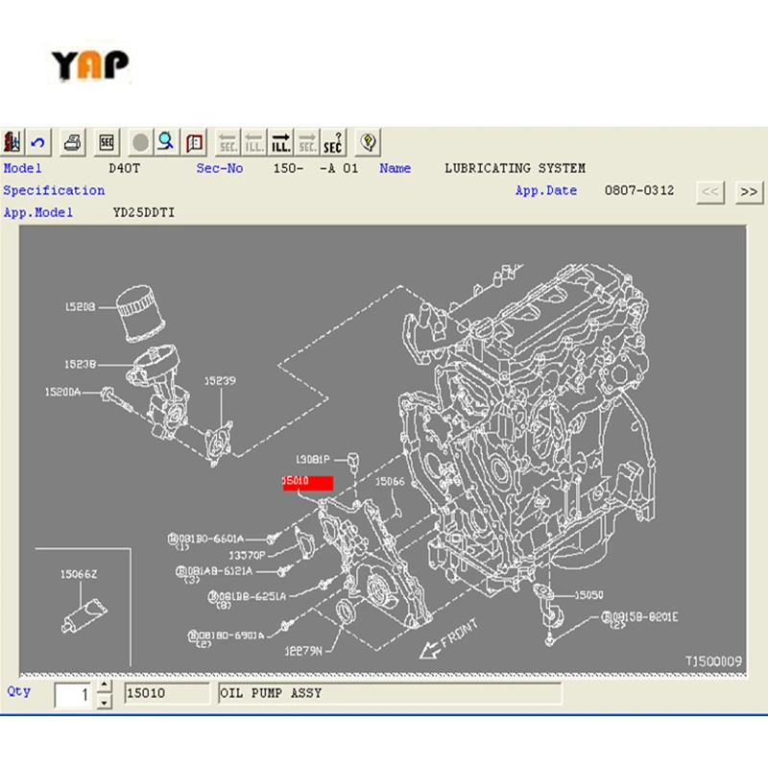The image size is (768, 768).
Task: Click the Specification label
Action: (54, 190)
